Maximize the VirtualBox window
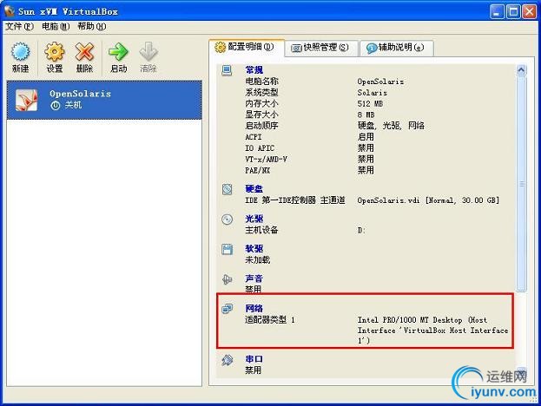 click(x=513, y=12)
